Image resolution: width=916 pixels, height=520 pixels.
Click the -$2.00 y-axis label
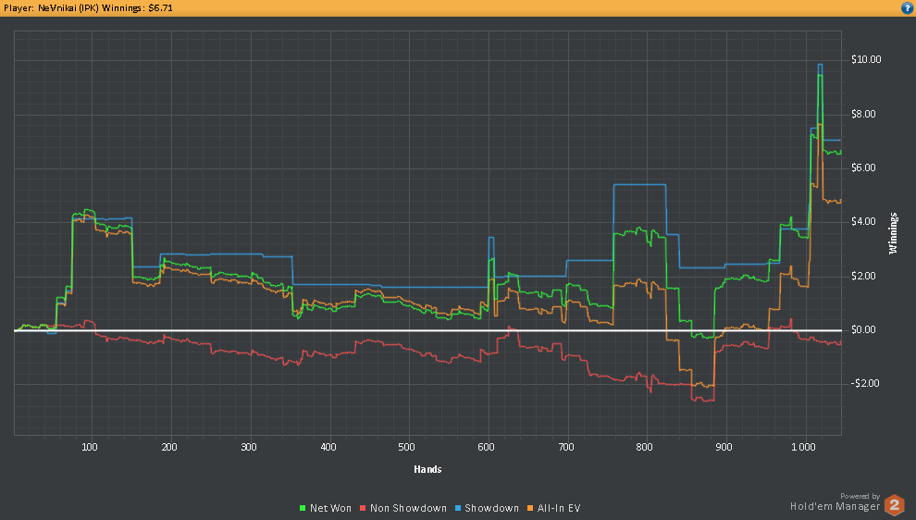[x=864, y=383]
